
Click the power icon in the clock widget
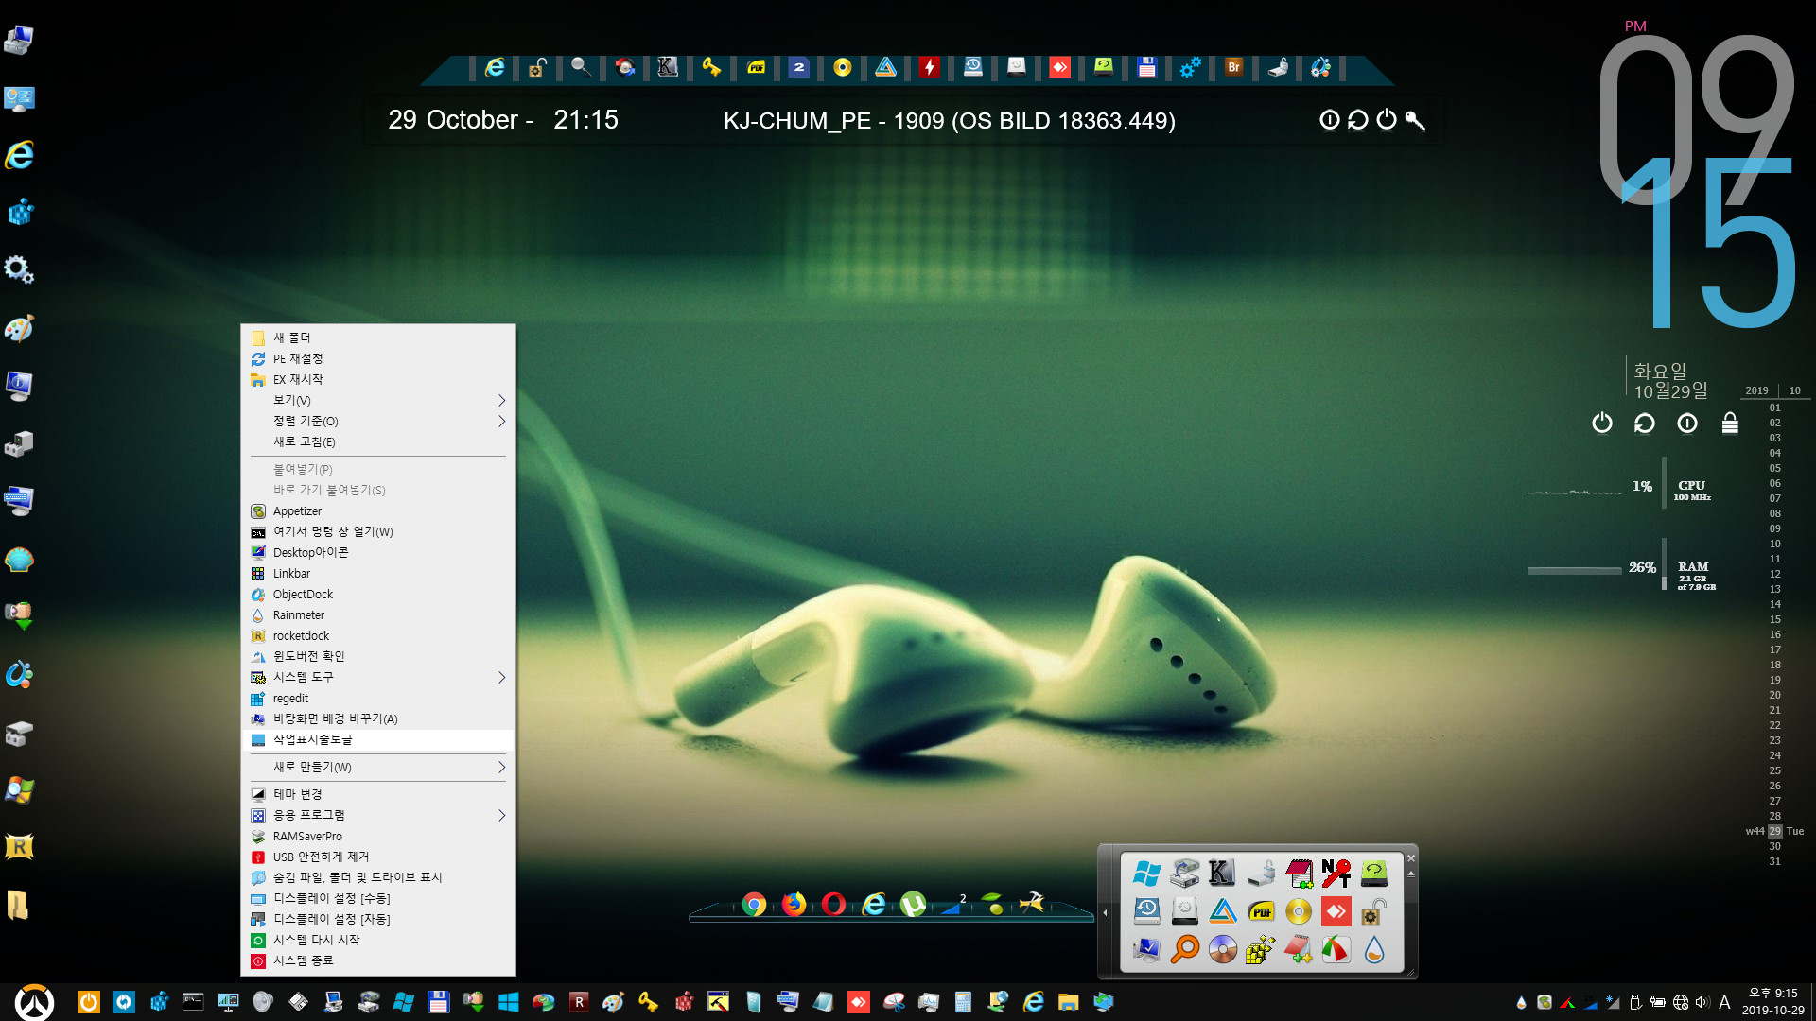tap(1601, 423)
